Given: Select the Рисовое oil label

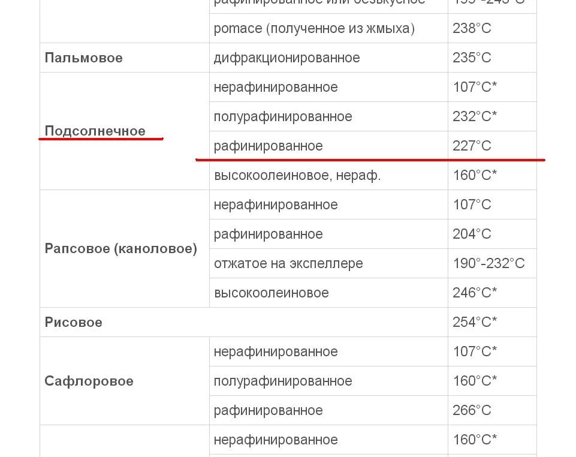Looking at the screenshot, I should pos(73,322).
